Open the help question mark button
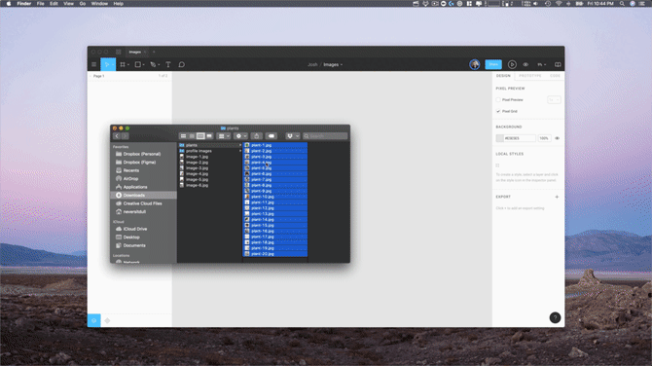This screenshot has width=652, height=366. [x=555, y=317]
